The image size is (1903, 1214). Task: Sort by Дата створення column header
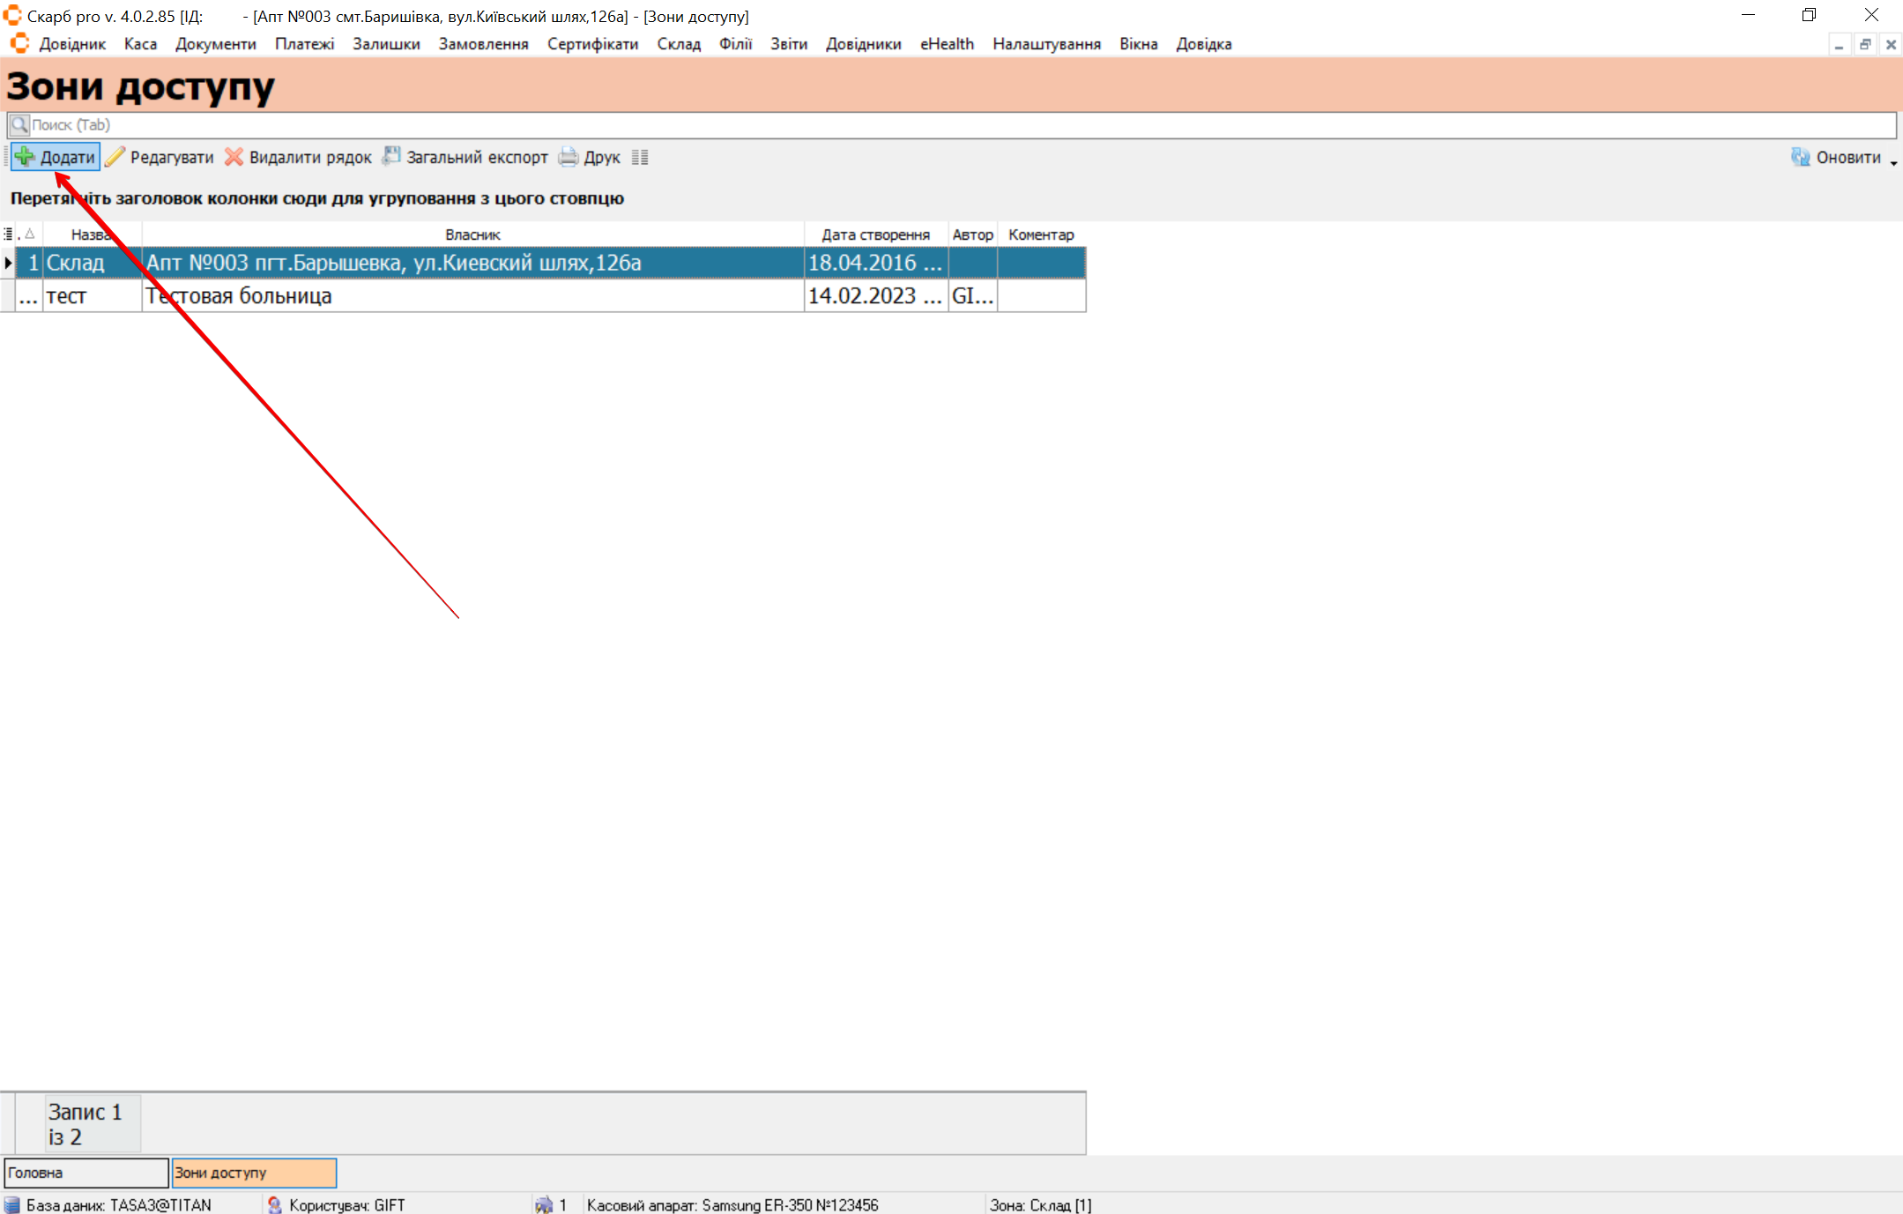[x=875, y=235]
